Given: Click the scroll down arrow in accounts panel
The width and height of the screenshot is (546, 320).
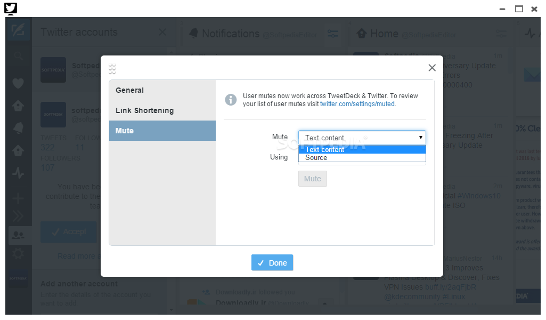Looking at the screenshot, I should click(x=171, y=309).
